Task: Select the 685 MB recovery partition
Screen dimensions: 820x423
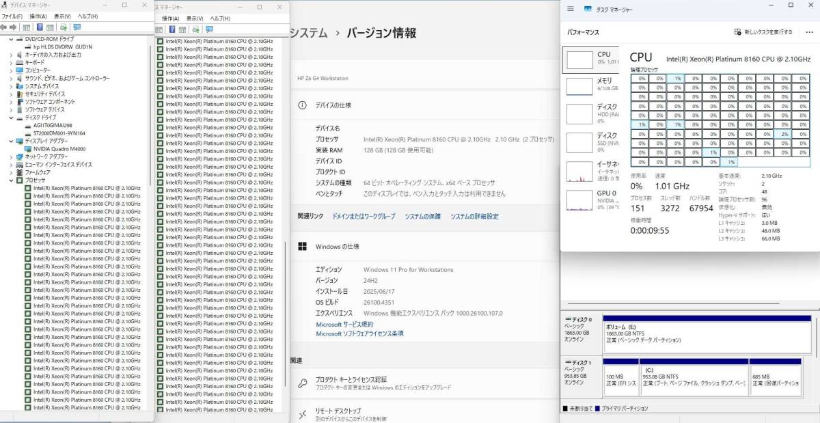Action: [x=775, y=377]
